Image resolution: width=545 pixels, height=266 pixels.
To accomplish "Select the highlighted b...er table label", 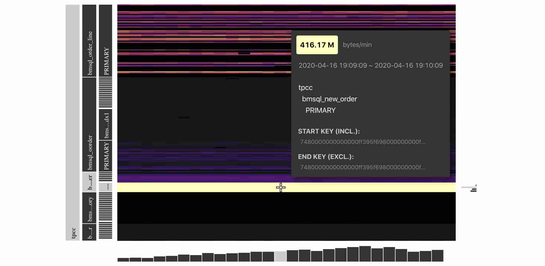I will 89,182.
